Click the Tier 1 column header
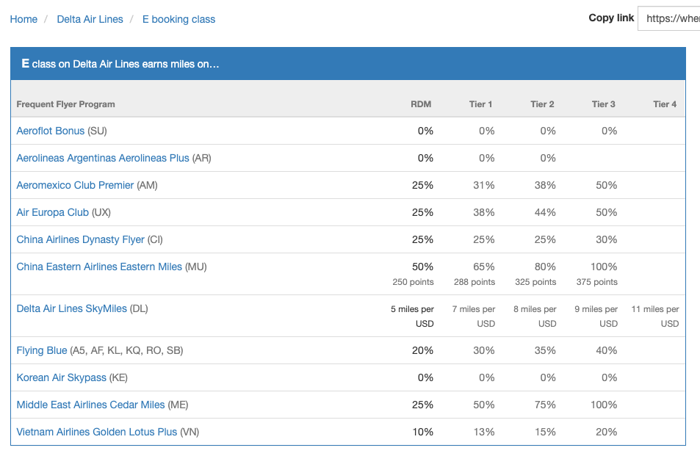 [481, 104]
